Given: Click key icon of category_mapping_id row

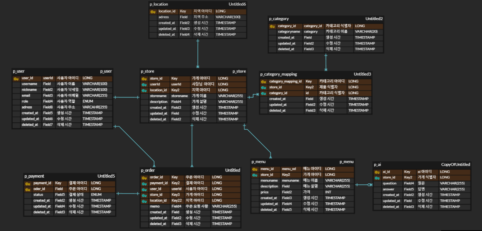Looking at the screenshot, I should pyautogui.click(x=264, y=82).
